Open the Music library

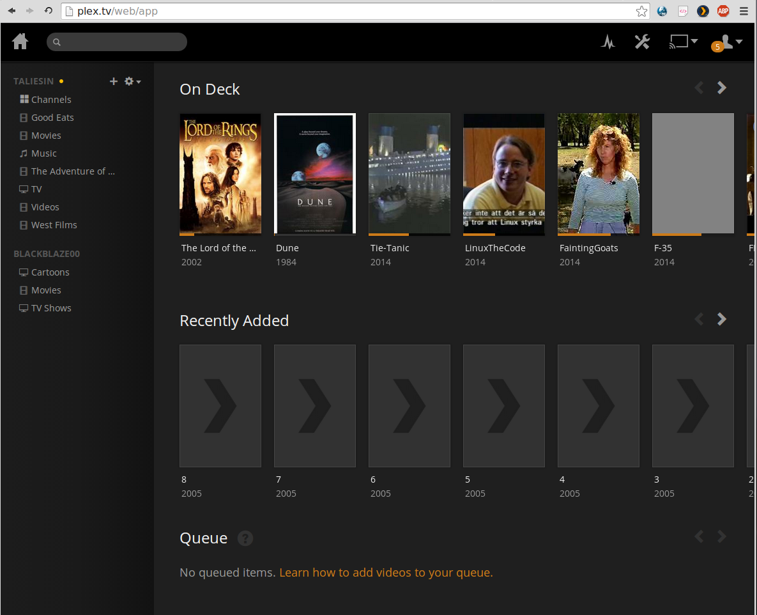coord(38,153)
